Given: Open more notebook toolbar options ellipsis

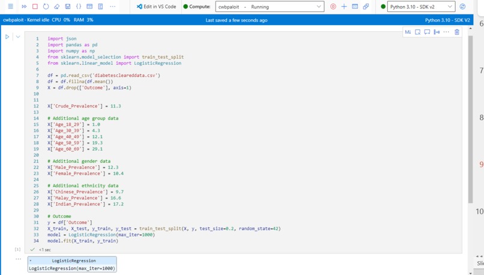Looking at the screenshot, I should point(113,6).
